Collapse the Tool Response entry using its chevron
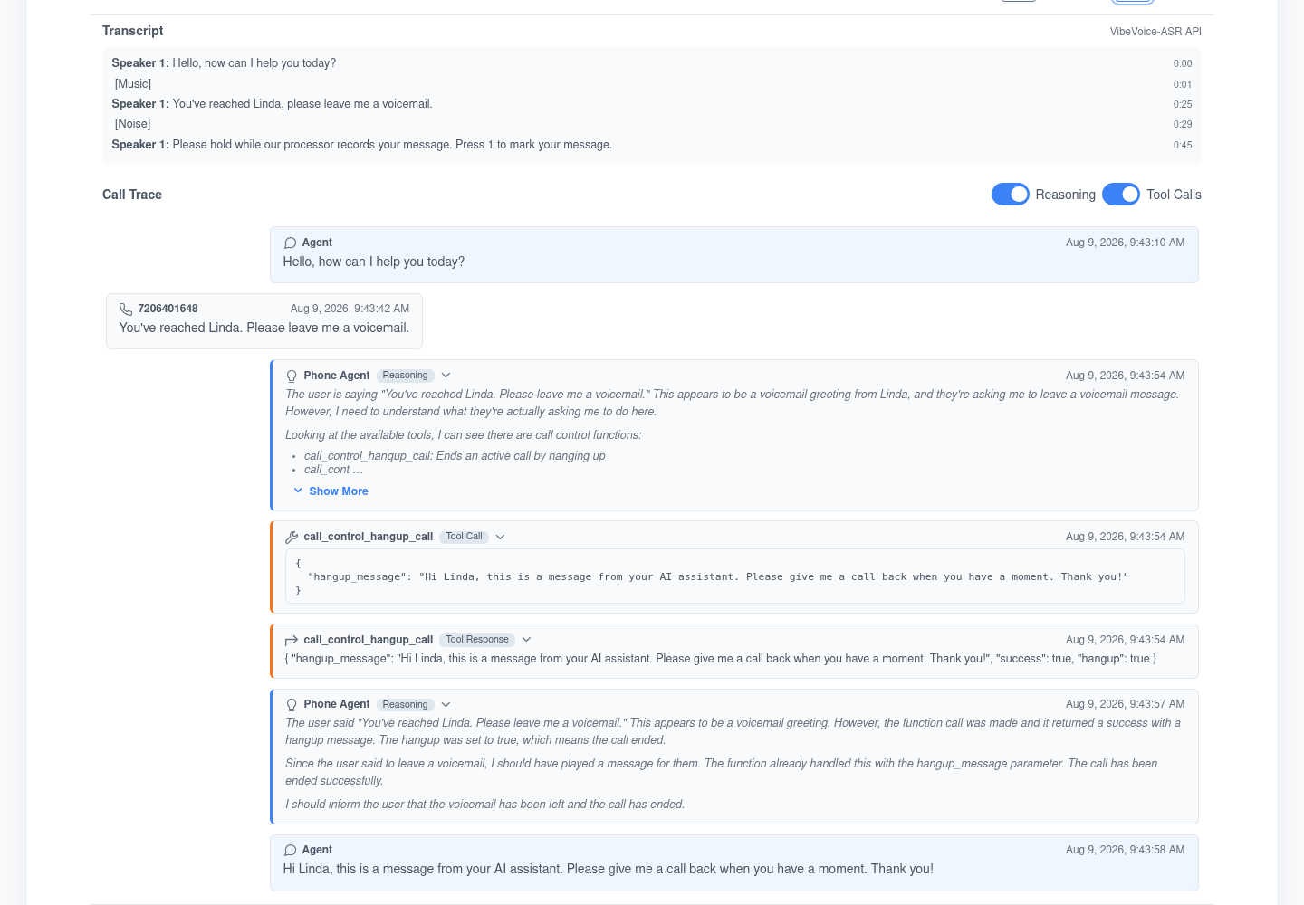1304x905 pixels. pos(526,640)
